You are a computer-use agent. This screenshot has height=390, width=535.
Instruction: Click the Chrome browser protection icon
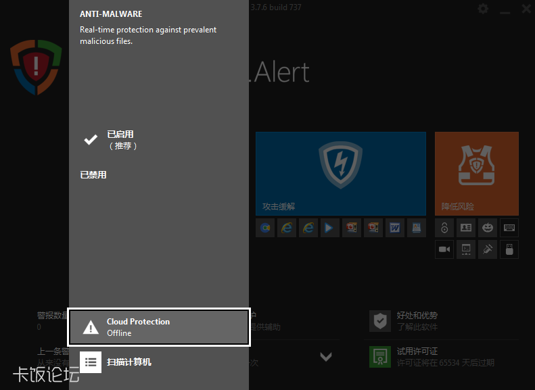(x=265, y=228)
